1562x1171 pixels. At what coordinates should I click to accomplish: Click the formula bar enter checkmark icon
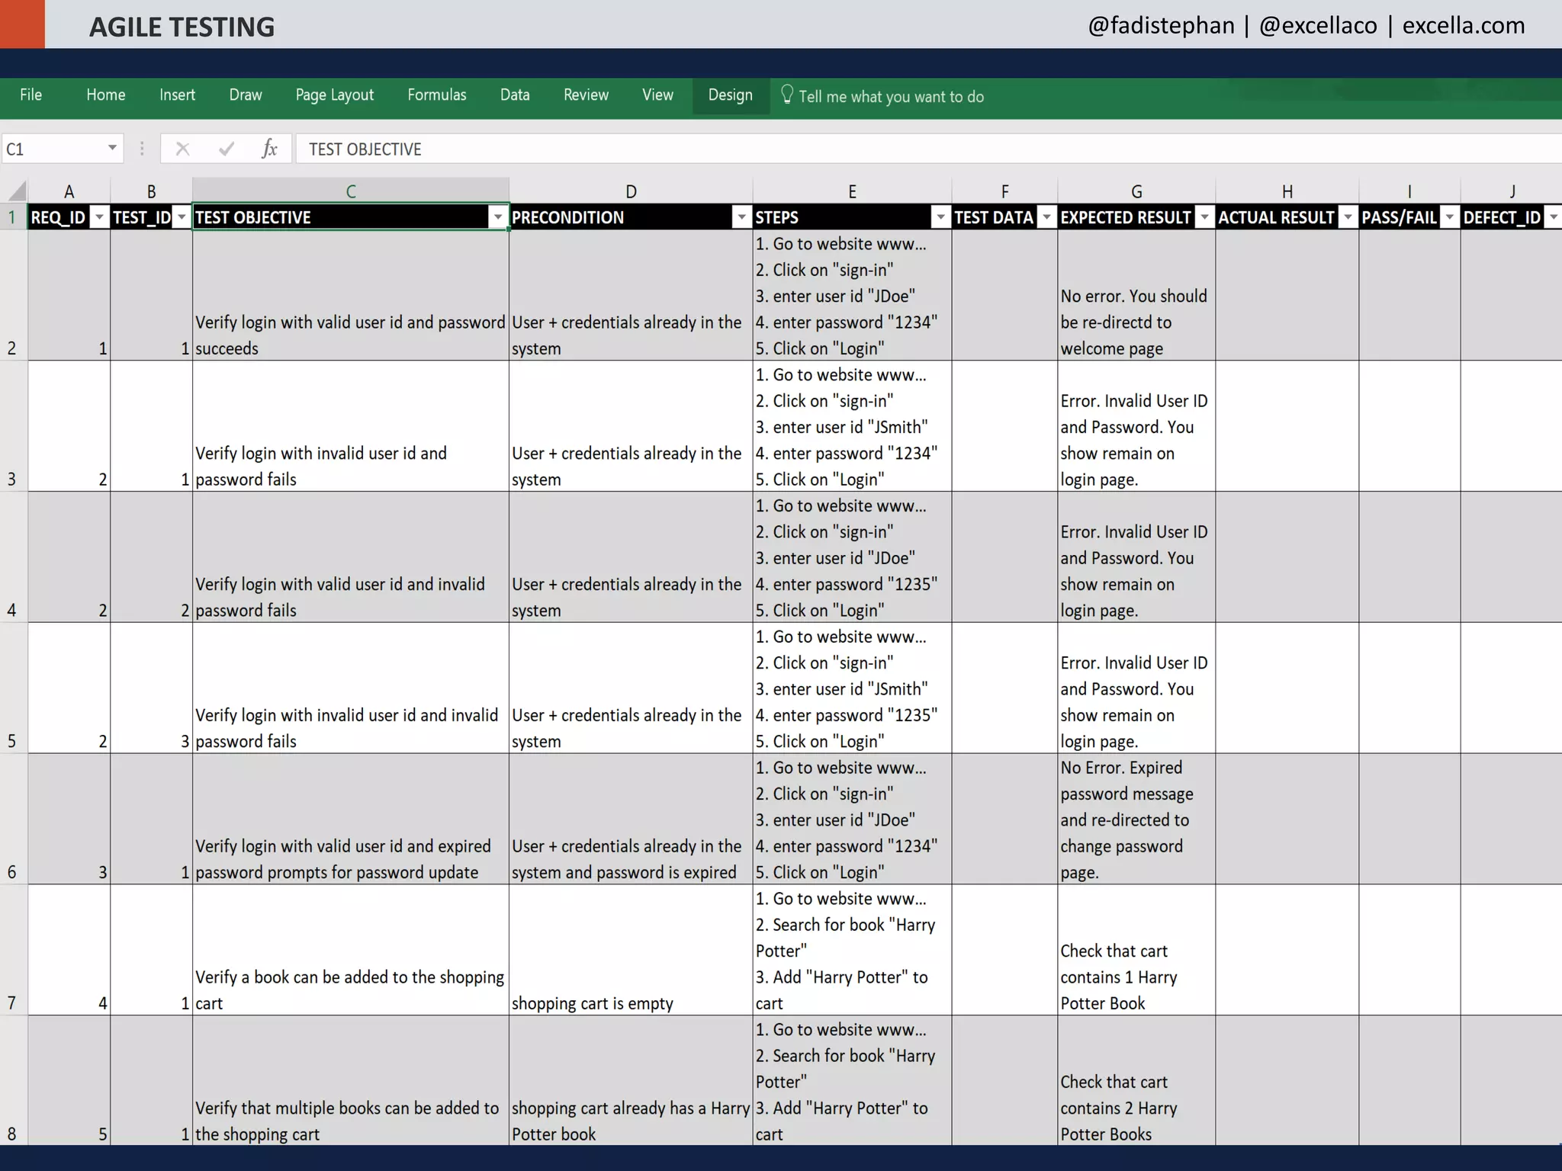click(227, 149)
